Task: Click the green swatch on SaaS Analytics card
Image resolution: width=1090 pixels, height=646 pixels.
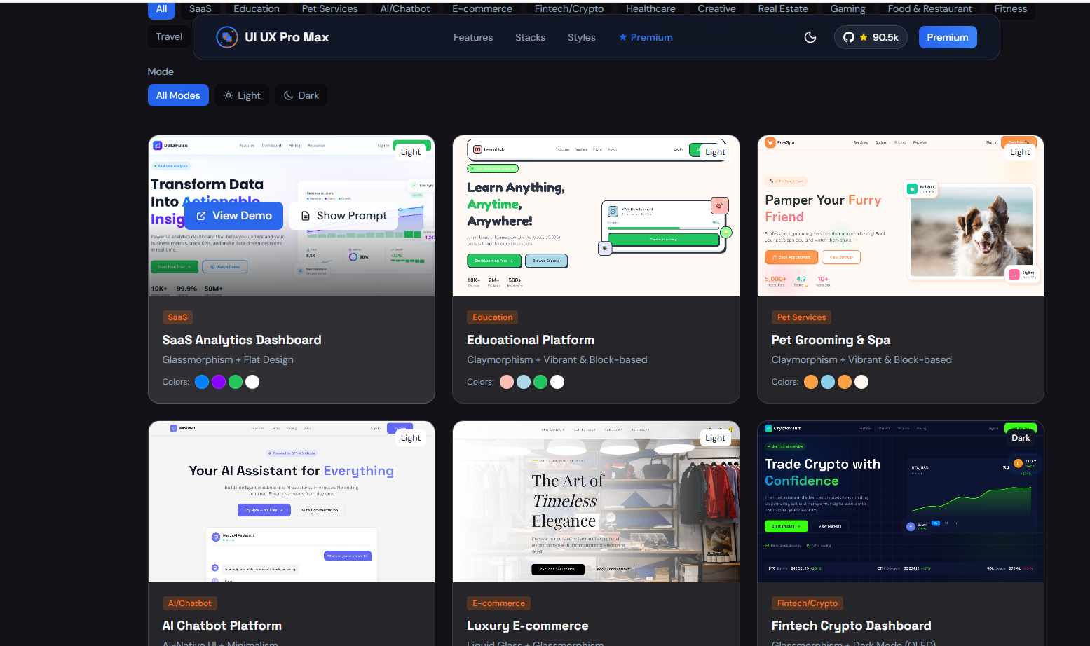Action: (236, 382)
